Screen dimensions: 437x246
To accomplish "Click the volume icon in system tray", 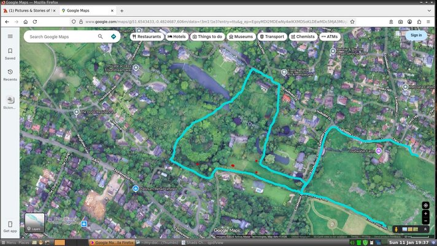I will (352, 243).
